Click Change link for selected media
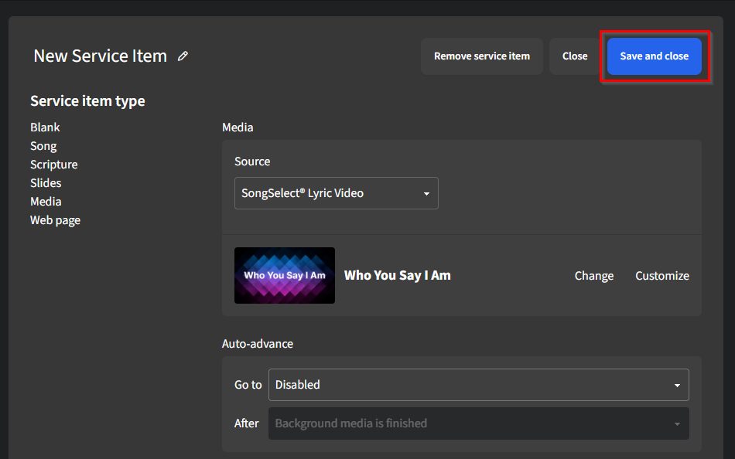Viewport: 735px width, 459px height. [594, 276]
